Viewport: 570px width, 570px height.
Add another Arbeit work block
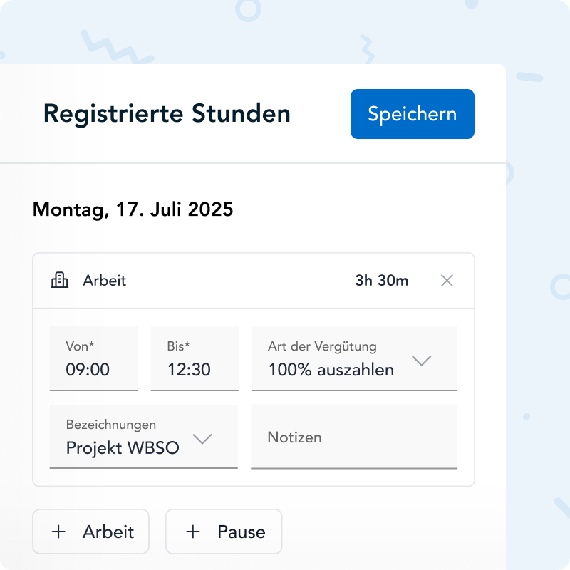coord(90,532)
